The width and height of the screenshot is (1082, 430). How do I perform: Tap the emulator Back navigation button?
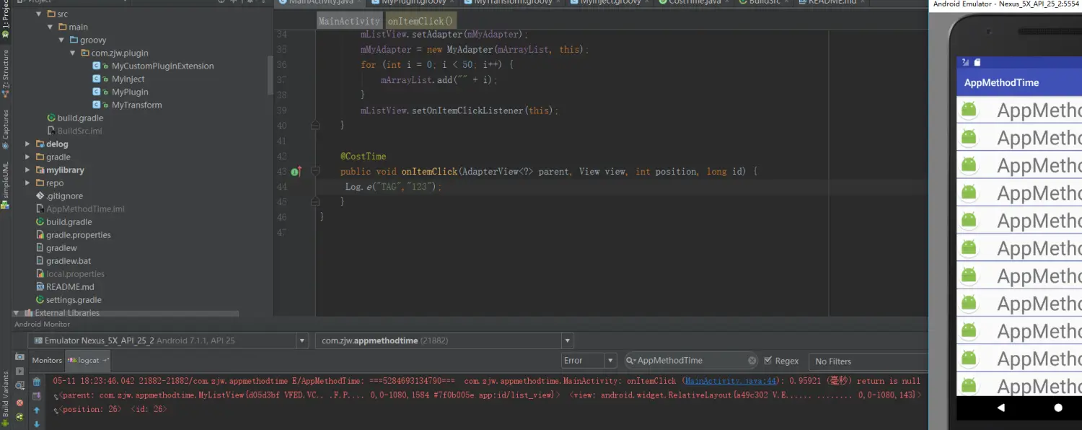coord(1000,408)
